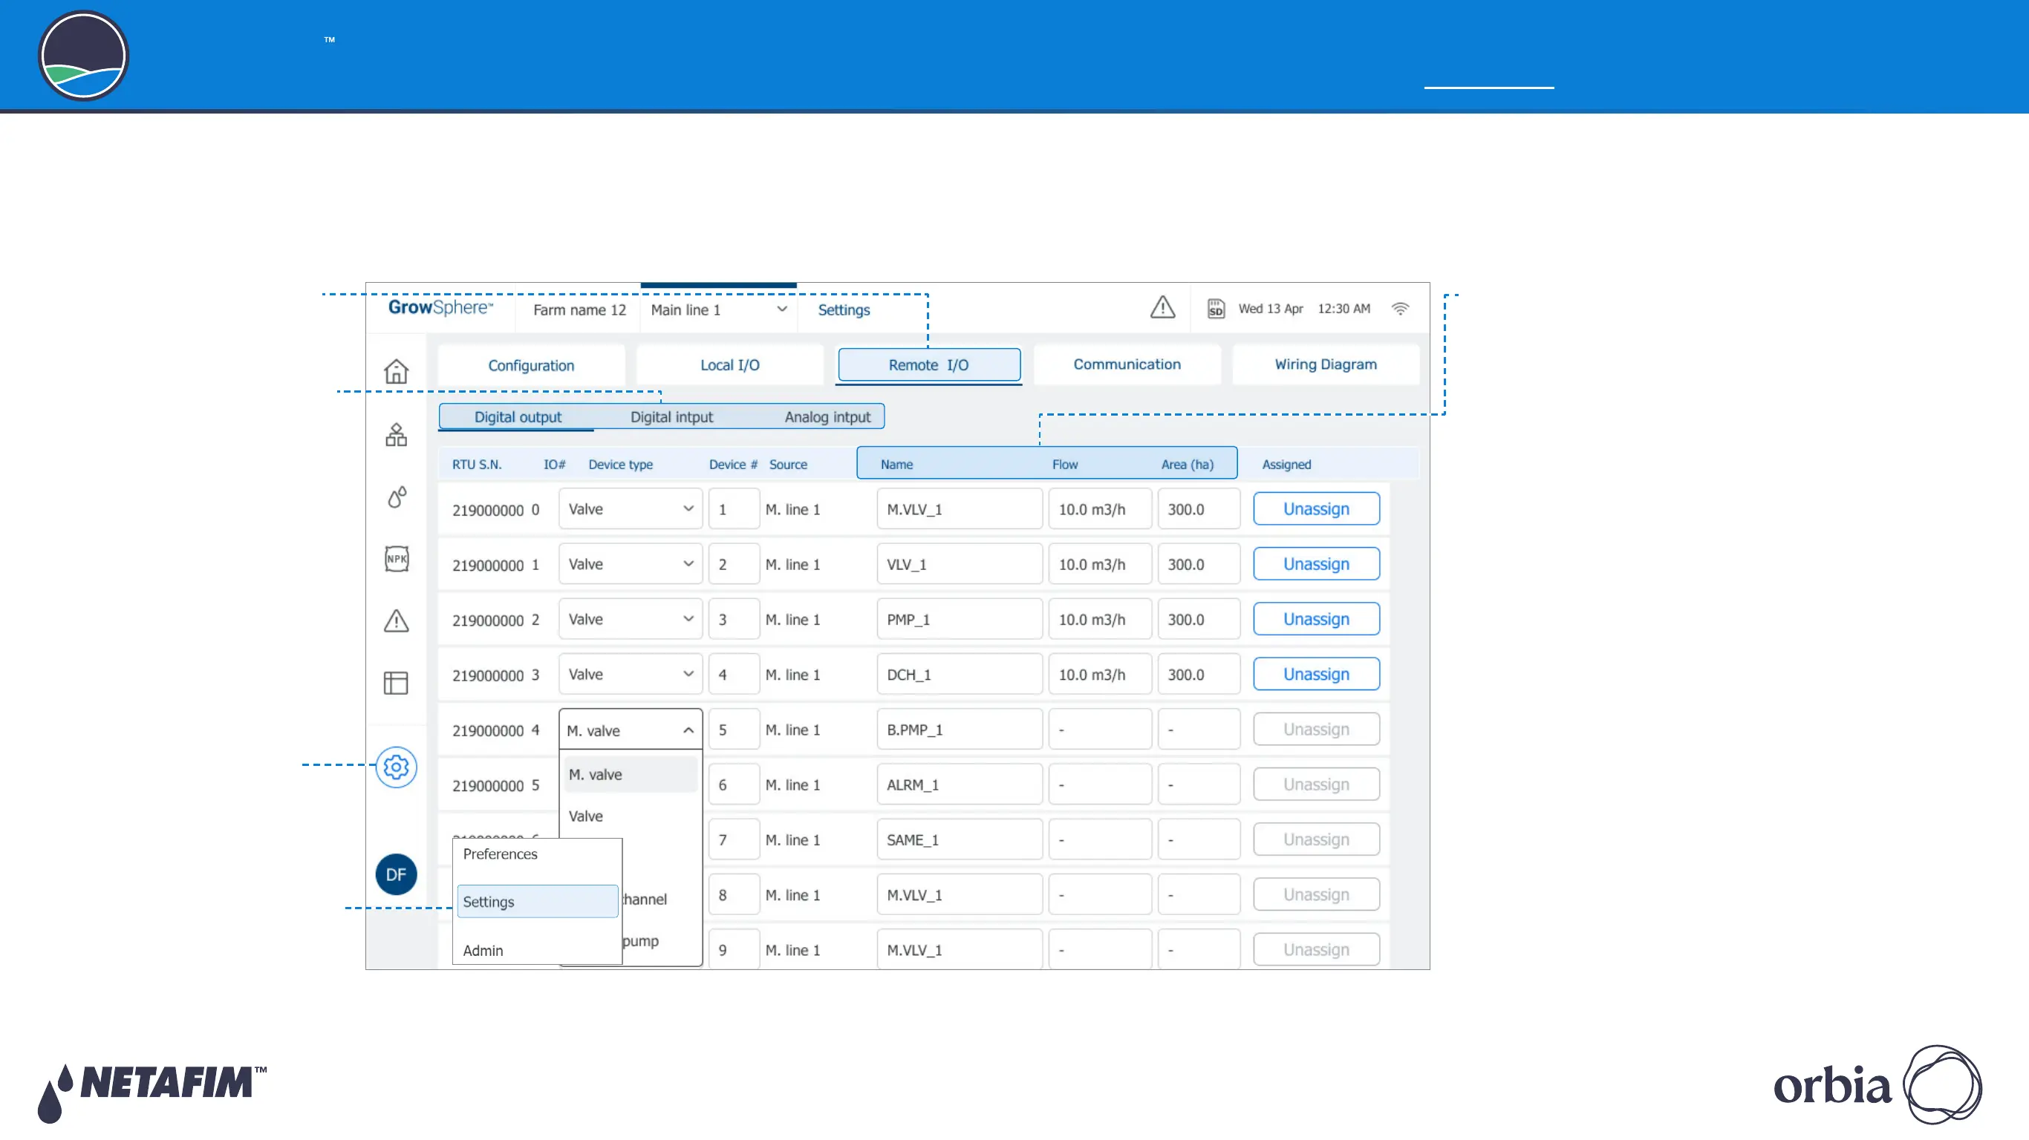Click Unassign for ALRM_1 row
The width and height of the screenshot is (2029, 1140).
tap(1316, 784)
